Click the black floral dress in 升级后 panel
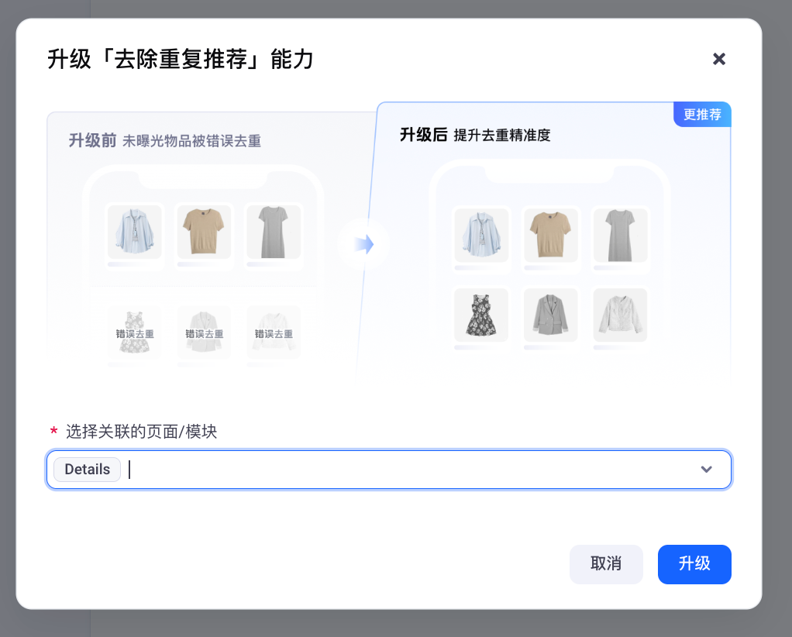The image size is (792, 637). click(x=481, y=315)
